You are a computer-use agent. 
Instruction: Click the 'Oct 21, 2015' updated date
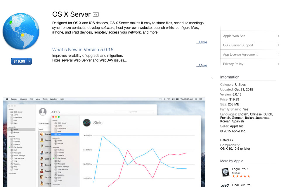(244, 90)
